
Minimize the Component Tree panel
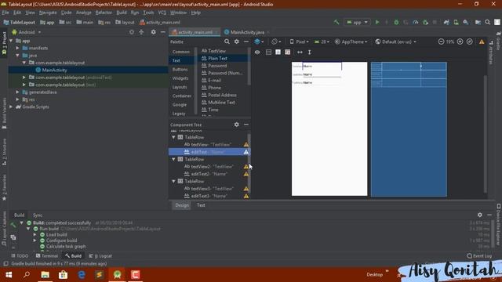click(246, 125)
